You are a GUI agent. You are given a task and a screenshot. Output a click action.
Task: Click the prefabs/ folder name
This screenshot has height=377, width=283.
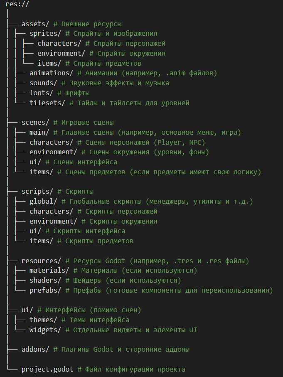pyautogui.click(x=45, y=290)
